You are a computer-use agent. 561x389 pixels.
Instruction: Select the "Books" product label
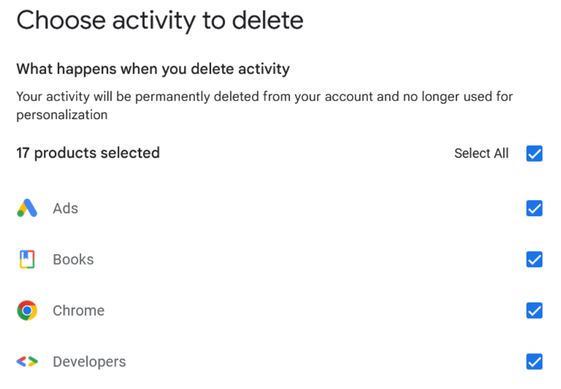click(73, 259)
